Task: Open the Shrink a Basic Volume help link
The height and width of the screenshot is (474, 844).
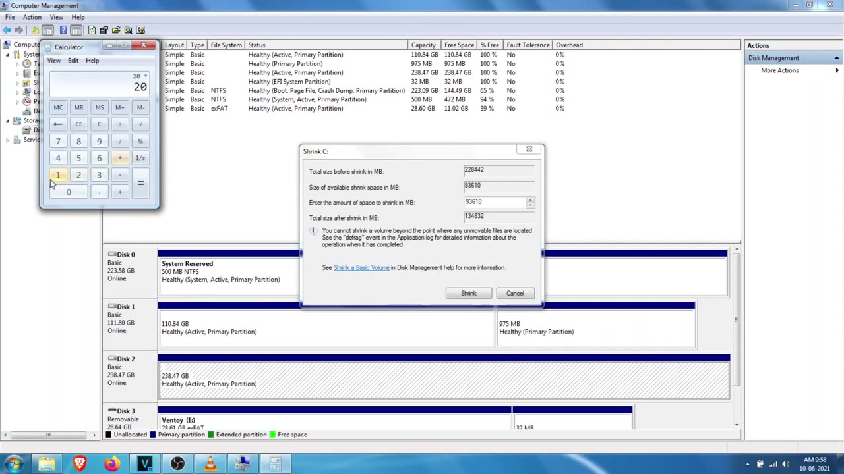Action: [x=361, y=268]
